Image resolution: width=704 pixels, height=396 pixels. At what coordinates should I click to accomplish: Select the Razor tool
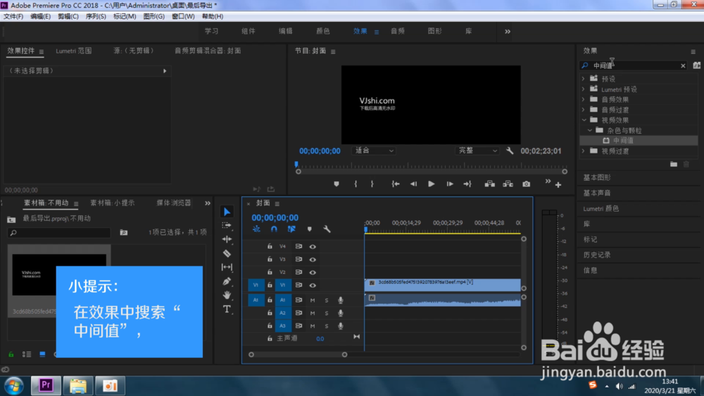point(227,253)
